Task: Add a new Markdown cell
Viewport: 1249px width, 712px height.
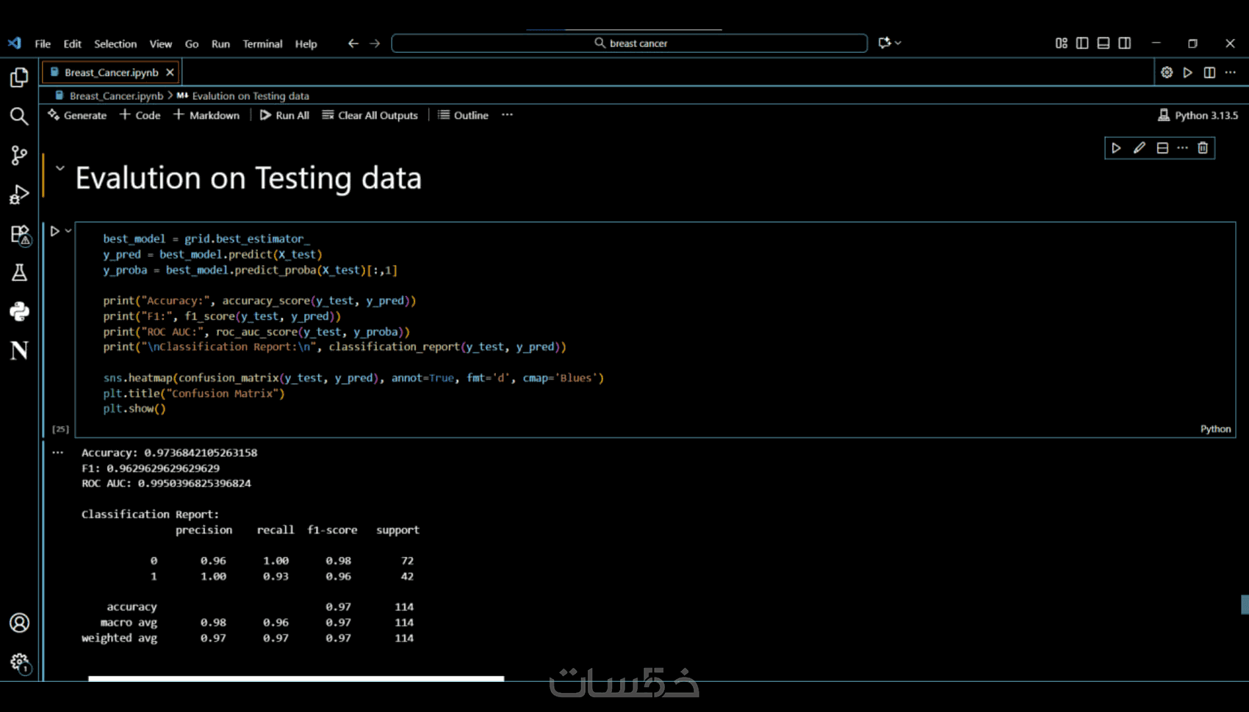Action: pyautogui.click(x=206, y=115)
